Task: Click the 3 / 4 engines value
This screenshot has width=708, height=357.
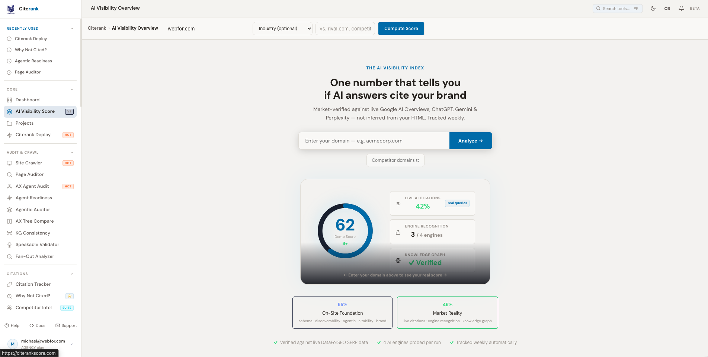Action: (427, 235)
